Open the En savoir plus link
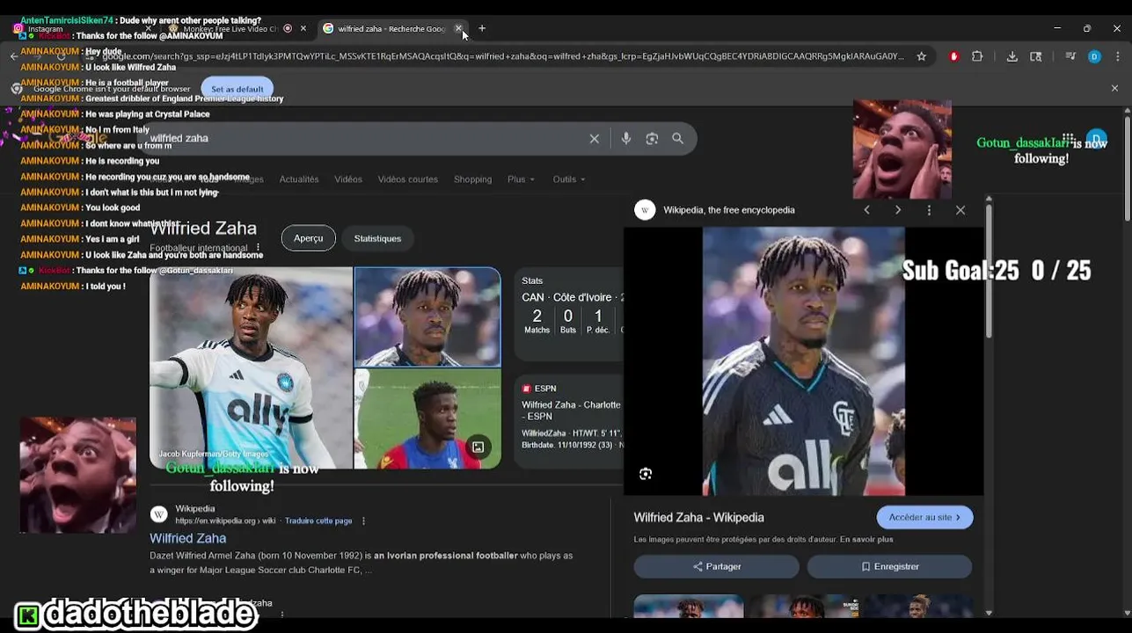The height and width of the screenshot is (633, 1132). pos(866,539)
